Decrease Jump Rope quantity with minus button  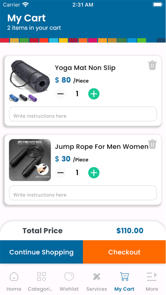click(61, 173)
